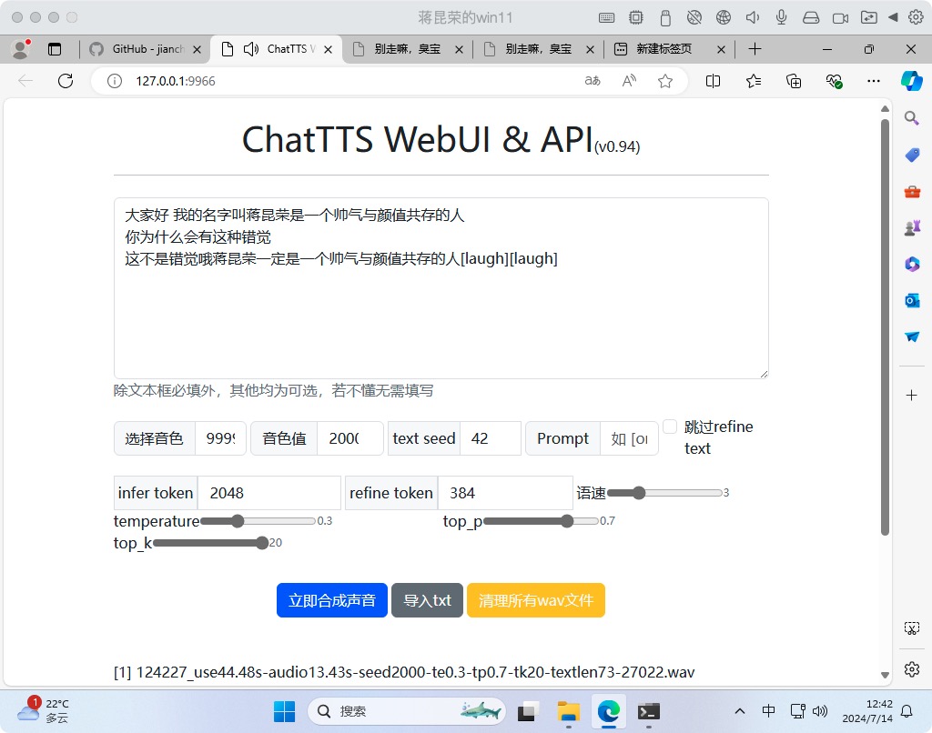Viewport: 932px width, 733px height.
Task: Close the GitHub tab
Action: (x=197, y=50)
